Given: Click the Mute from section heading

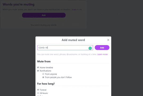Looking at the screenshot, I should pyautogui.click(x=44, y=61).
